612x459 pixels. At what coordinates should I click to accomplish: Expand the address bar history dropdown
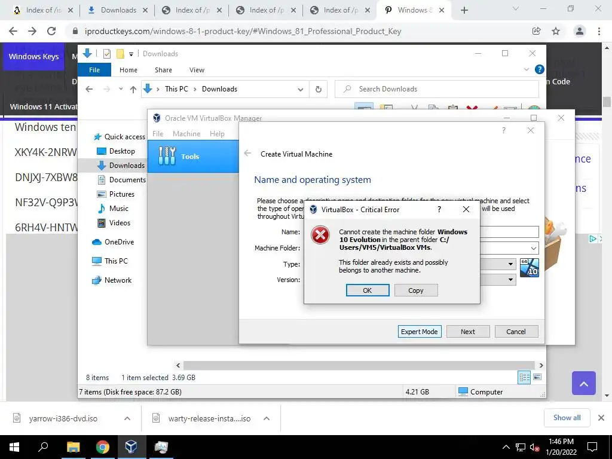(301, 90)
